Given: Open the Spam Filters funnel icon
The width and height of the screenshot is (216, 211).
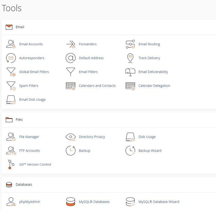Looking at the screenshot, I should click(x=11, y=86).
